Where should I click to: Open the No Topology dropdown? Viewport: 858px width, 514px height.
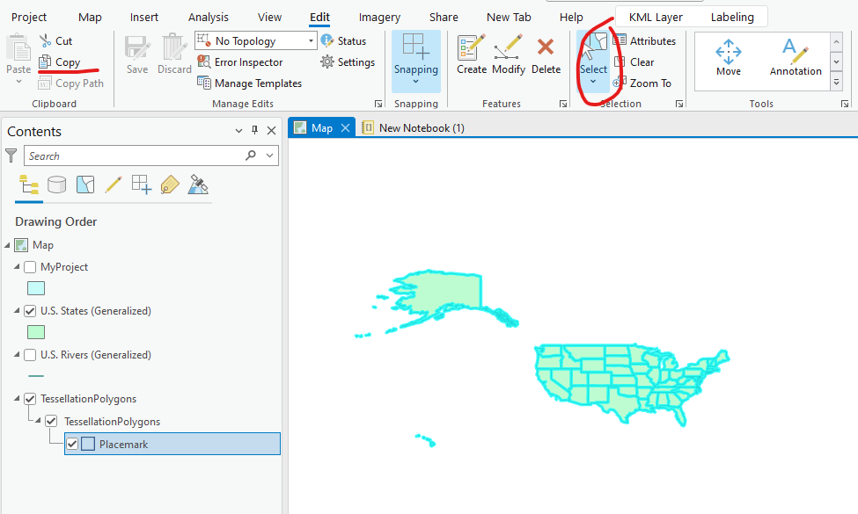[x=310, y=40]
